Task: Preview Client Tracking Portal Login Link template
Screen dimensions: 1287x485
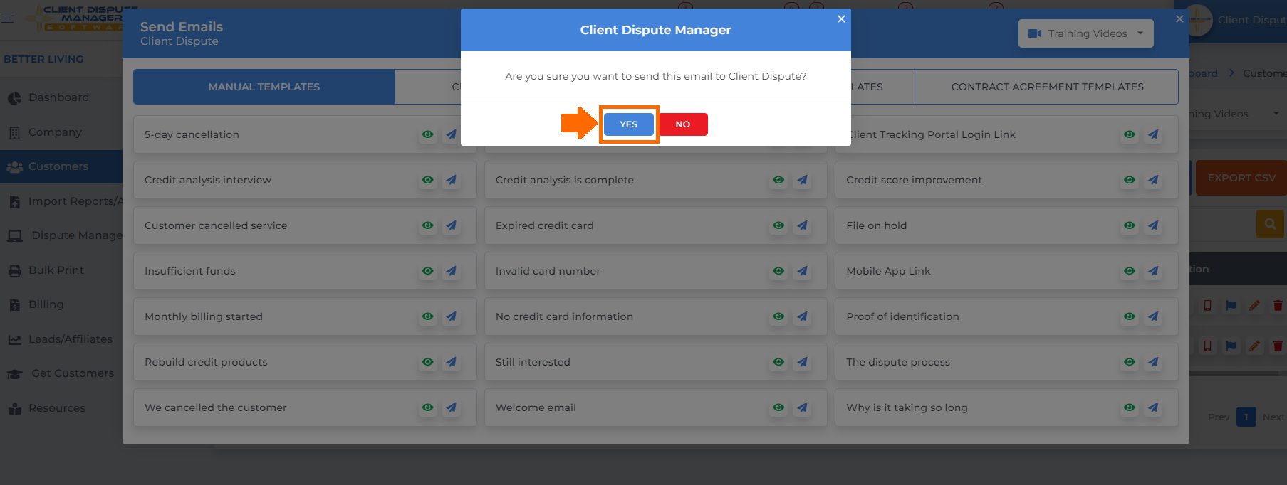Action: (1130, 134)
